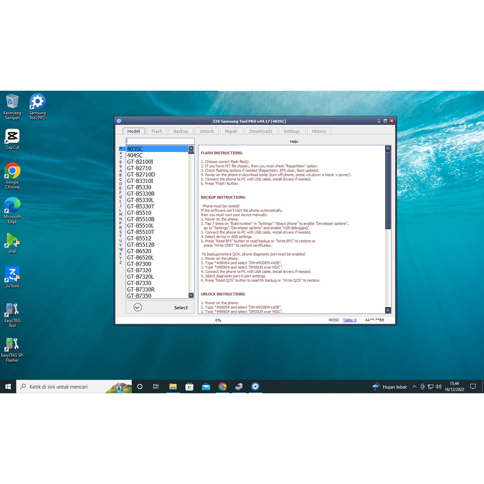Click the Cortana circle icon on taskbar

pyautogui.click(x=139, y=387)
